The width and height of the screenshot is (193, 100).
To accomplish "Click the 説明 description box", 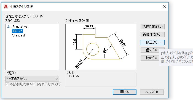I will [101, 80].
